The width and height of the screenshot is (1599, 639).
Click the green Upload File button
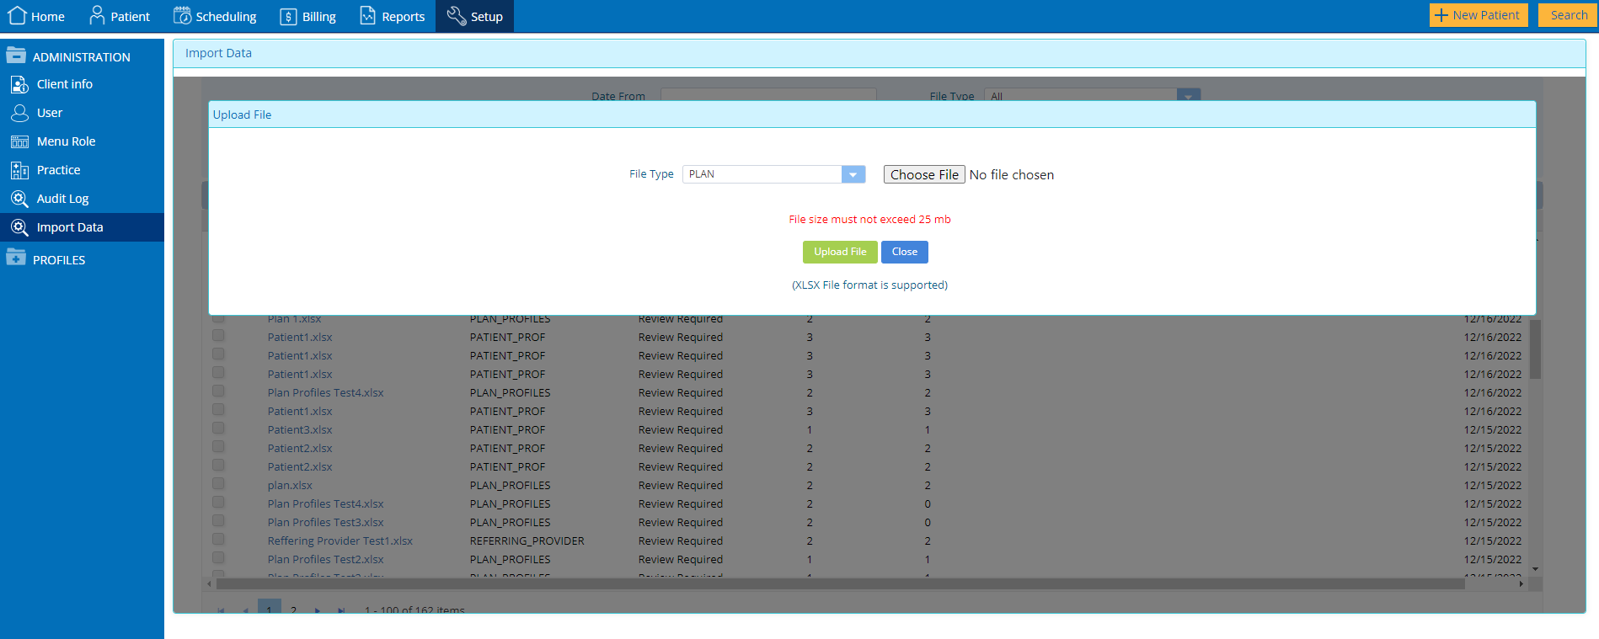tap(840, 252)
